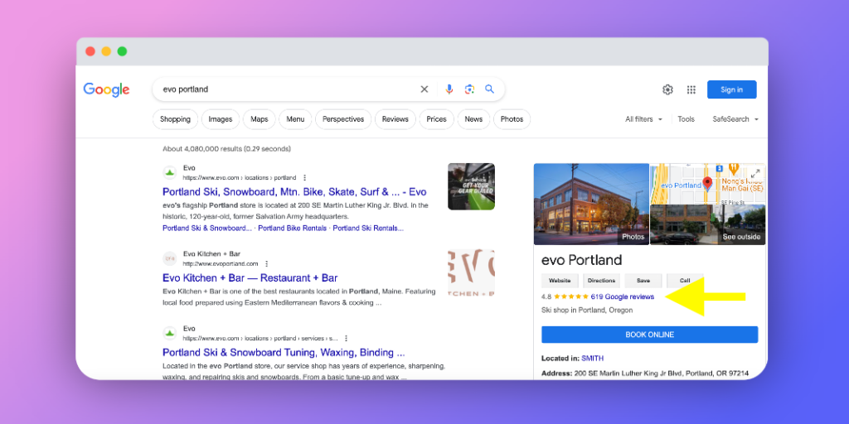Open the 619 Google reviews link
This screenshot has width=849, height=424.
pos(622,296)
